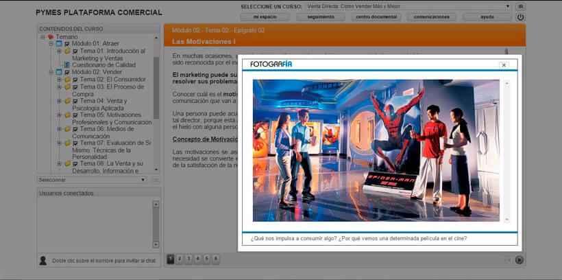Go to next page arrow
This screenshot has width=562, height=280.
519,260
